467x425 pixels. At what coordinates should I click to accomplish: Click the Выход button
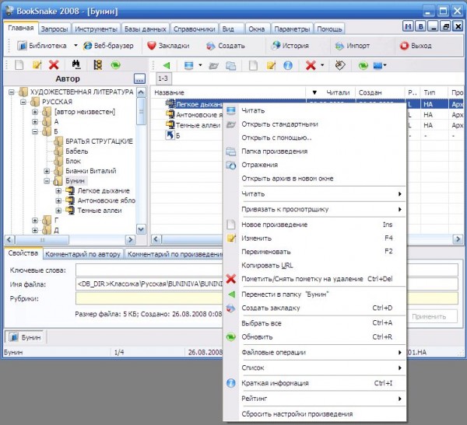(416, 46)
